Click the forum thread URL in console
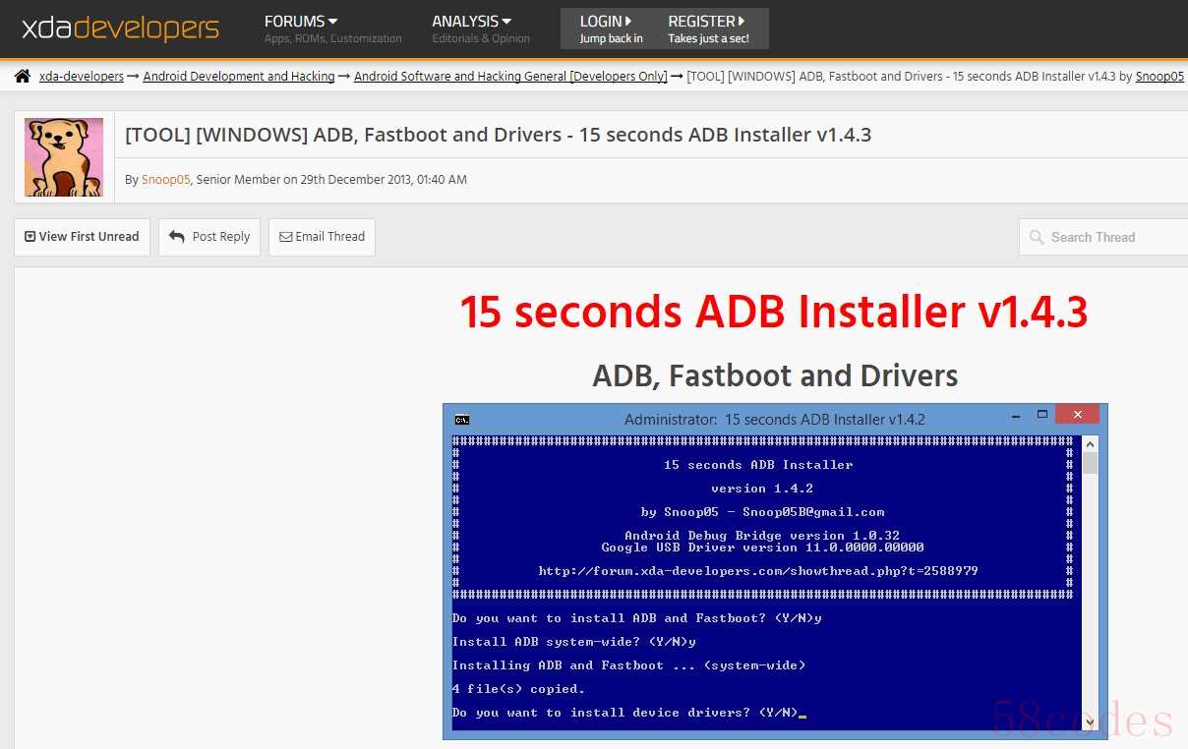 [x=758, y=571]
